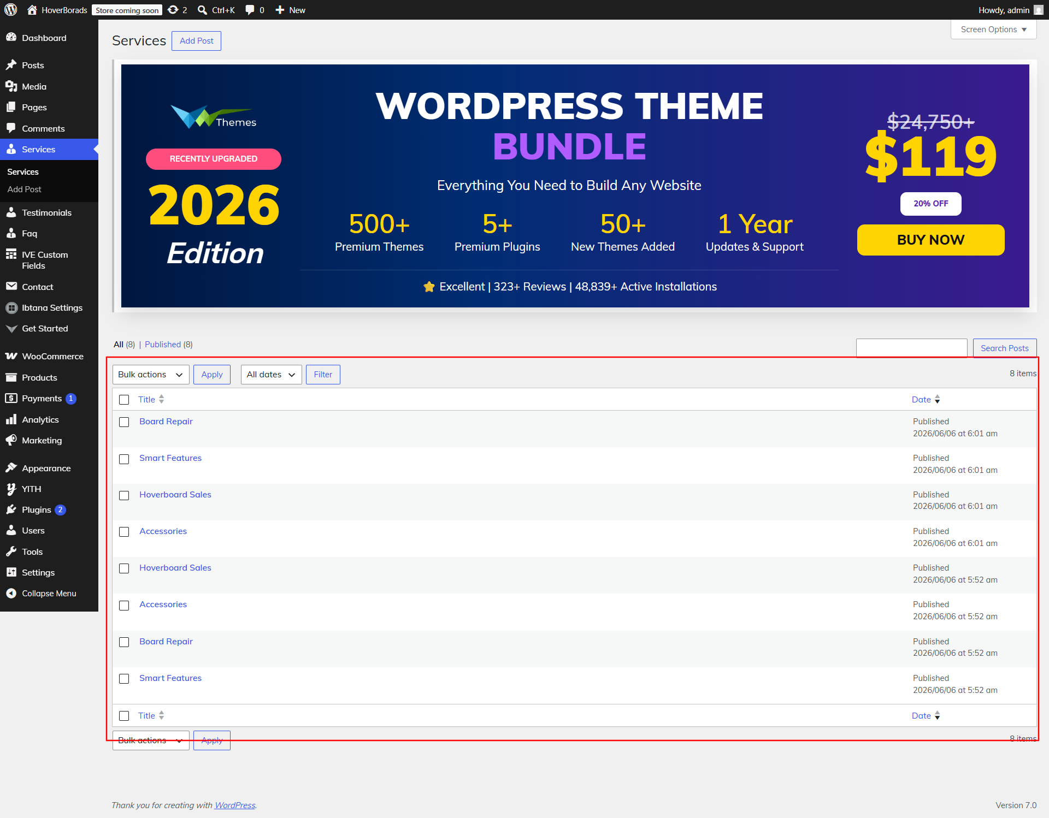Click the Posts pin icon
The height and width of the screenshot is (818, 1049).
(11, 65)
